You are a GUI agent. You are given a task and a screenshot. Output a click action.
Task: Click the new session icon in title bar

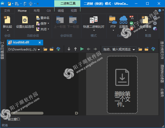tap(9, 3)
